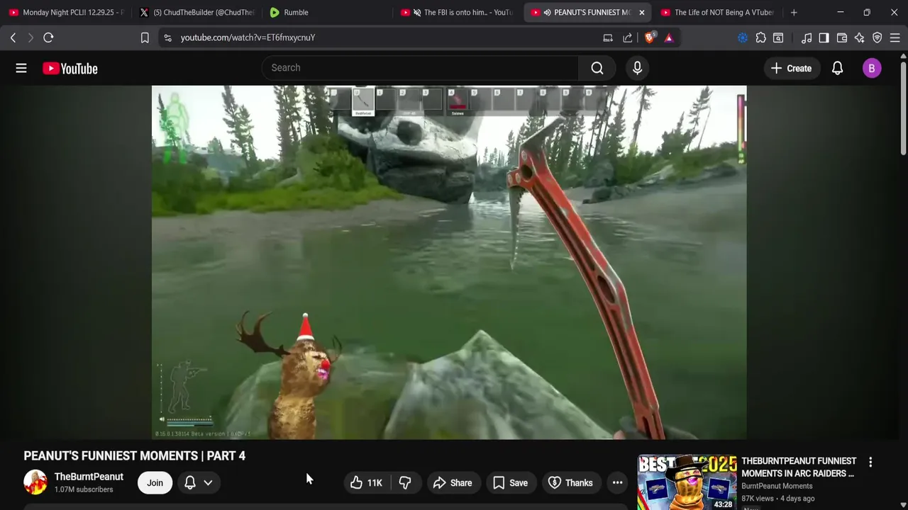Image resolution: width=908 pixels, height=510 pixels.
Task: Open the YouTube guide hamburger menu
Action: coord(21,68)
